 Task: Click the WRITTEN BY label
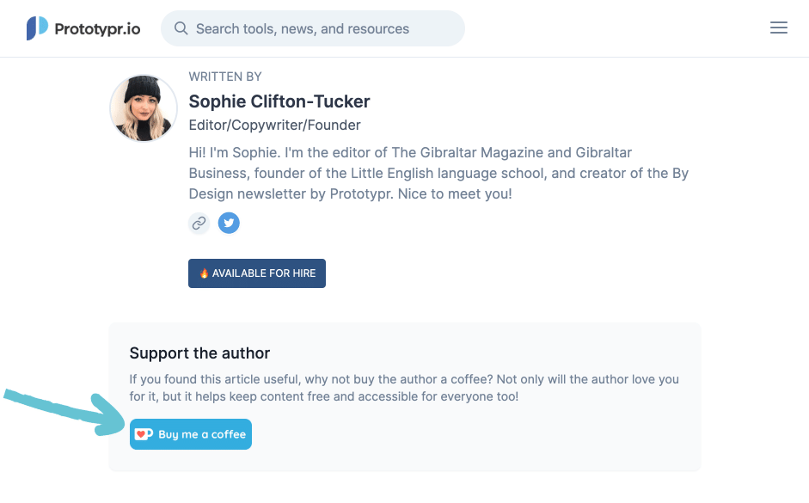[x=225, y=77]
